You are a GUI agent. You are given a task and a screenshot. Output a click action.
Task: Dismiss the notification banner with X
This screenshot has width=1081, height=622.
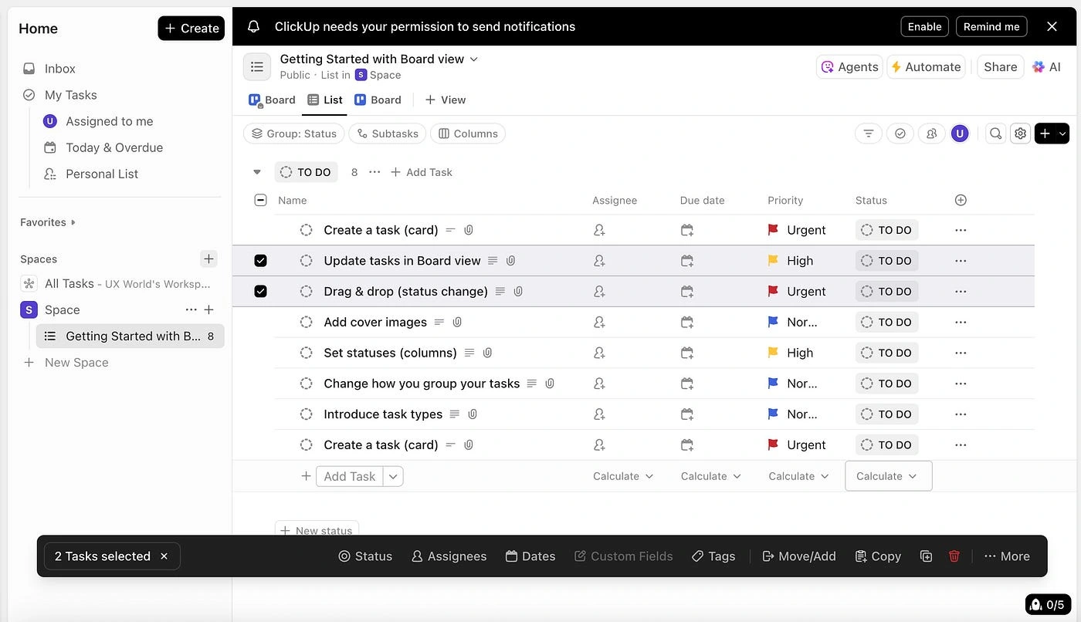point(1052,26)
